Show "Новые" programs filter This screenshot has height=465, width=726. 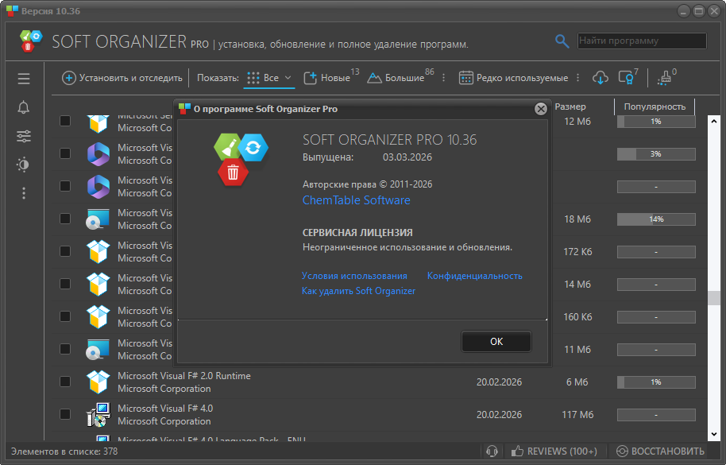click(327, 78)
